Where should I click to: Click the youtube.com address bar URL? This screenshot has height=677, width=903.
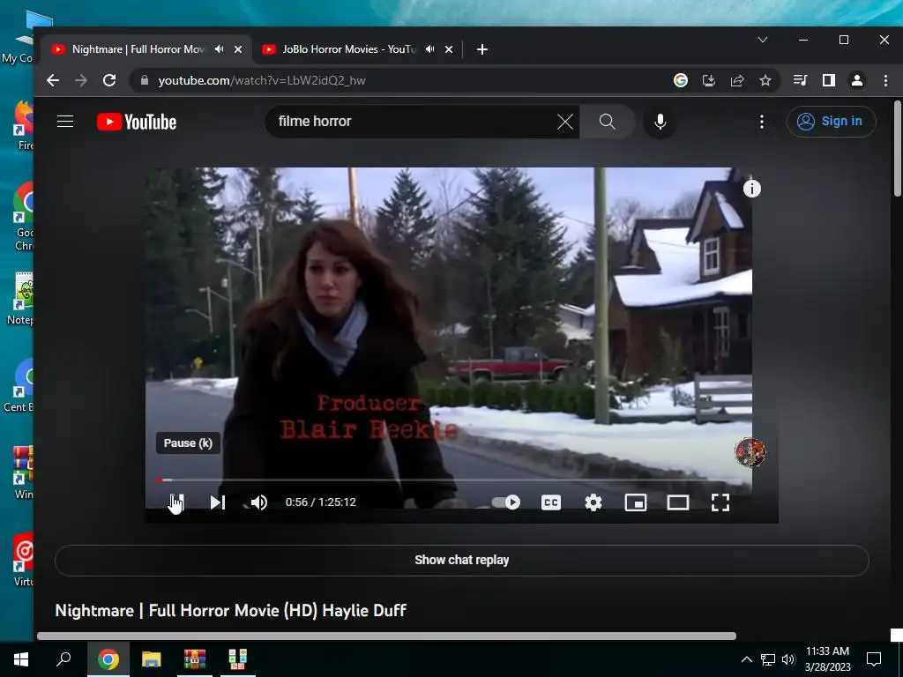[262, 80]
